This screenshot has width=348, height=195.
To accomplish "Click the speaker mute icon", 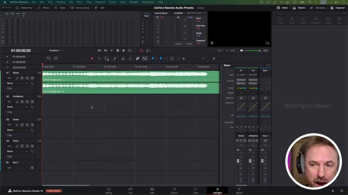I will tap(242, 50).
